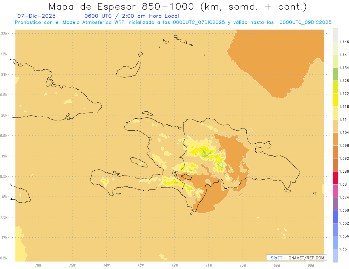
Task: Click the legend value '1.41'
Action: coord(343,120)
